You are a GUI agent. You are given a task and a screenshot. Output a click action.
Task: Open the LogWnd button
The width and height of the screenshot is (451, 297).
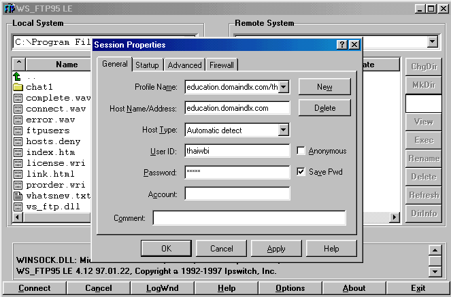pos(162,288)
